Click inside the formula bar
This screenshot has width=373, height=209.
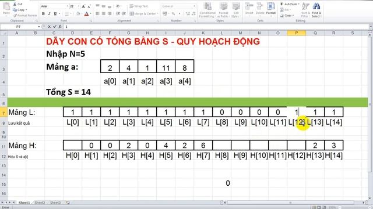pyautogui.click(x=216, y=27)
